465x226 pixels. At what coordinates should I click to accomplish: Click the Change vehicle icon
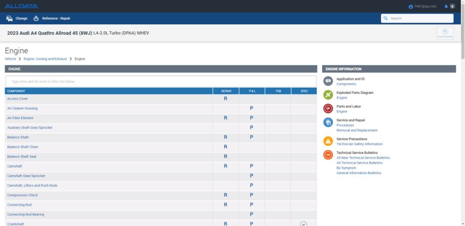[x=10, y=18]
